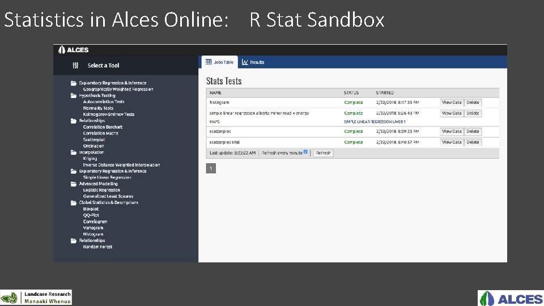Click ALCES logo at bottom right corner
Viewport: 544px width, 306px height.
click(511, 298)
